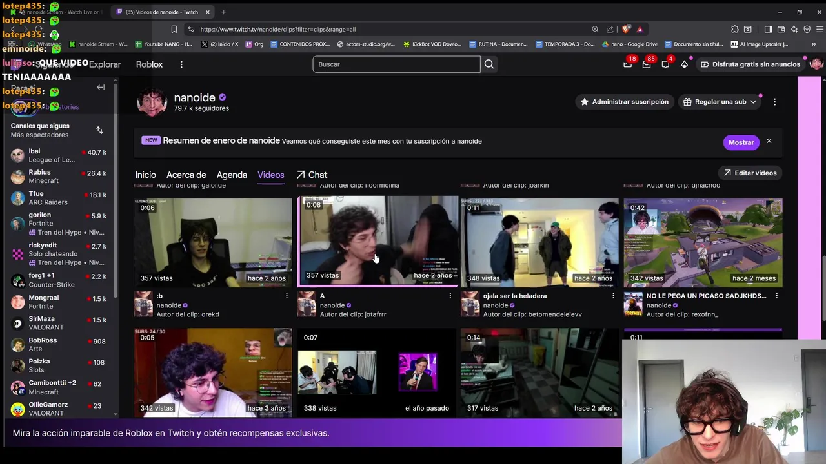Image resolution: width=826 pixels, height=464 pixels.
Task: Open ibai channel in sidebar
Action: click(58, 156)
